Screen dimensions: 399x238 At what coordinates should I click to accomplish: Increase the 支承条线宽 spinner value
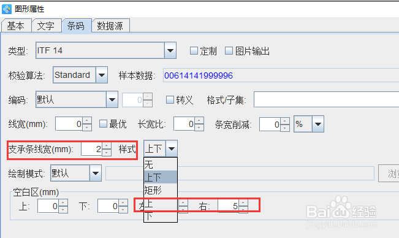(x=107, y=145)
